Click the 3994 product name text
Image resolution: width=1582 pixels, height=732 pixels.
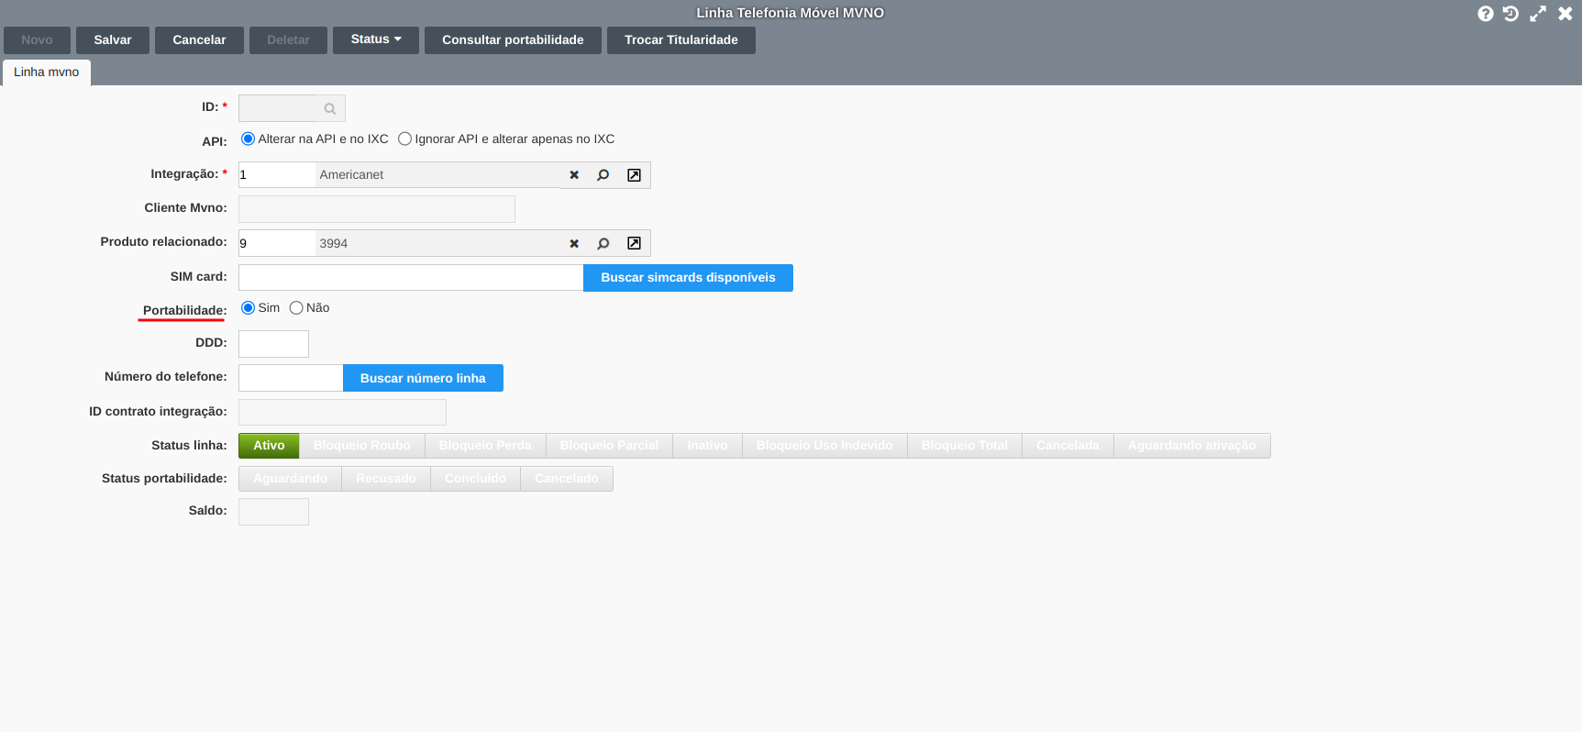pyautogui.click(x=334, y=244)
